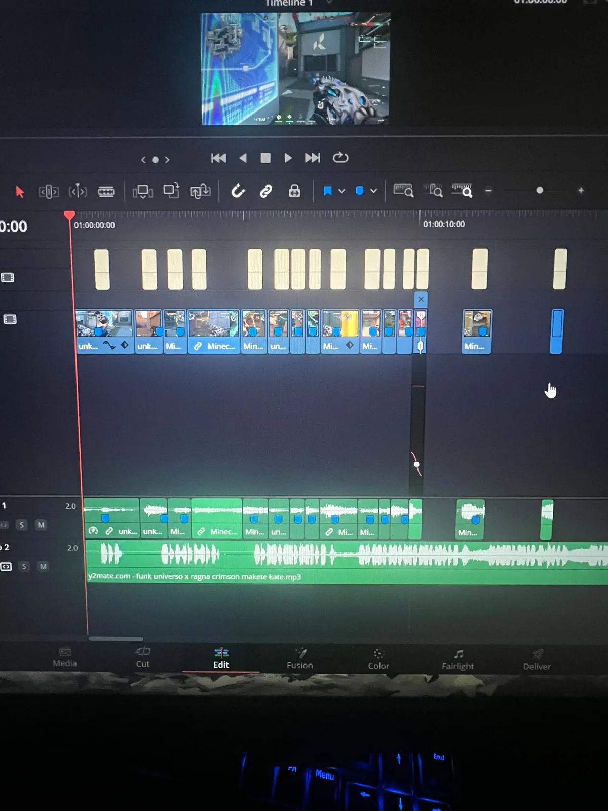Toggle the Linked Selection chain button
Screen dimensions: 608x811
pos(266,191)
